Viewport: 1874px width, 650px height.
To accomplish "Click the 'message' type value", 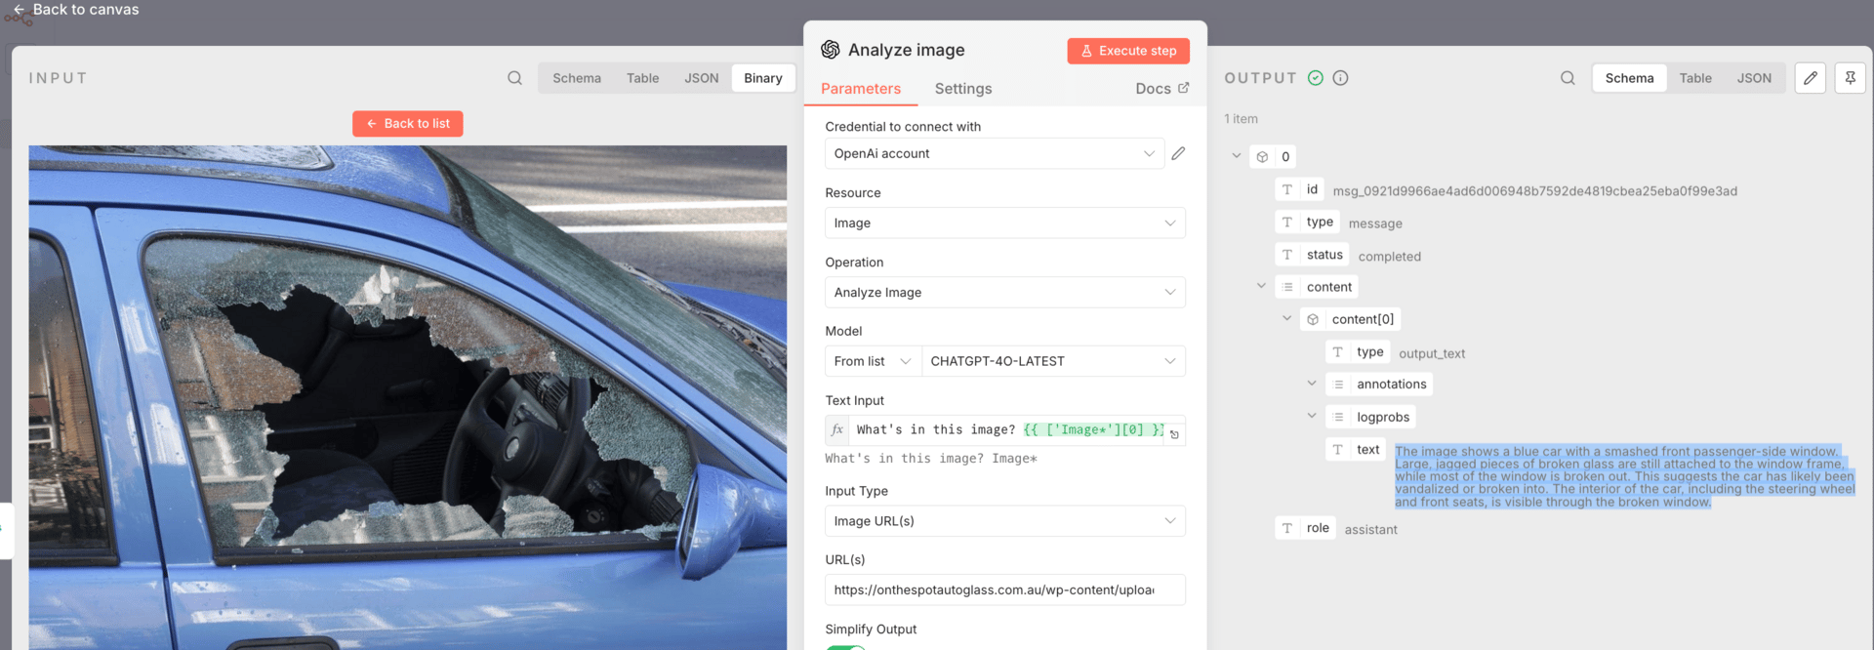I will pyautogui.click(x=1374, y=223).
